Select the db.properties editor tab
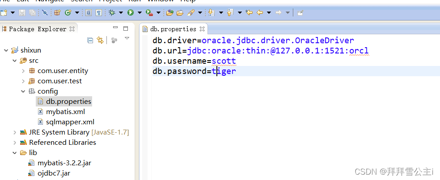The height and width of the screenshot is (180, 440). coord(173,29)
